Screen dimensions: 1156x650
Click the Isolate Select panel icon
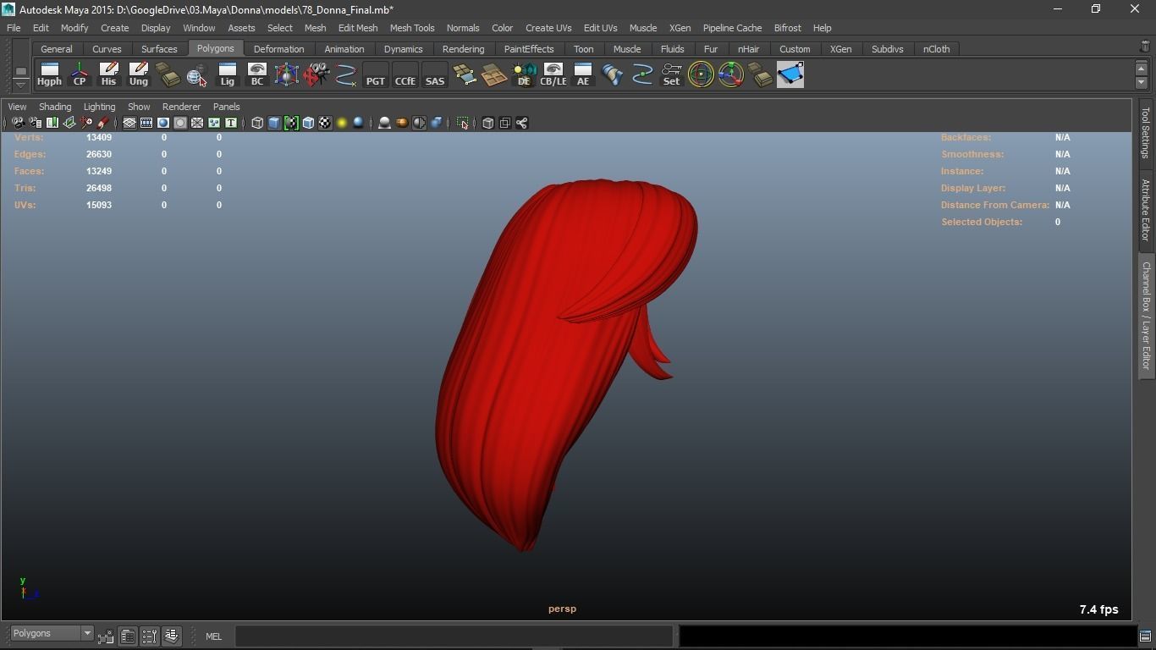coord(462,123)
